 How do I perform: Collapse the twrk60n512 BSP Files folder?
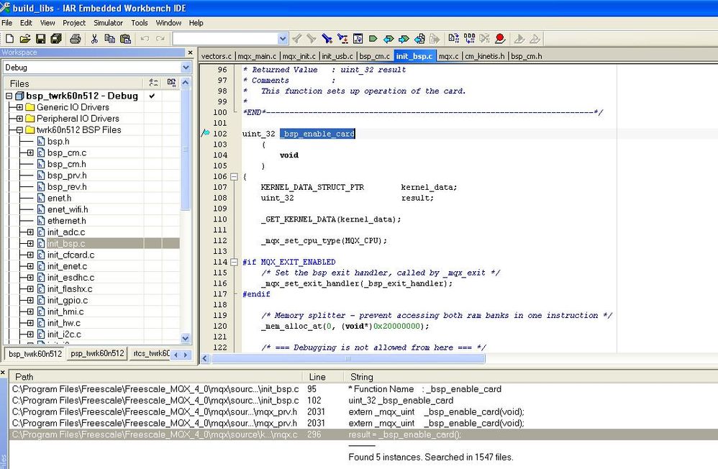(x=19, y=130)
